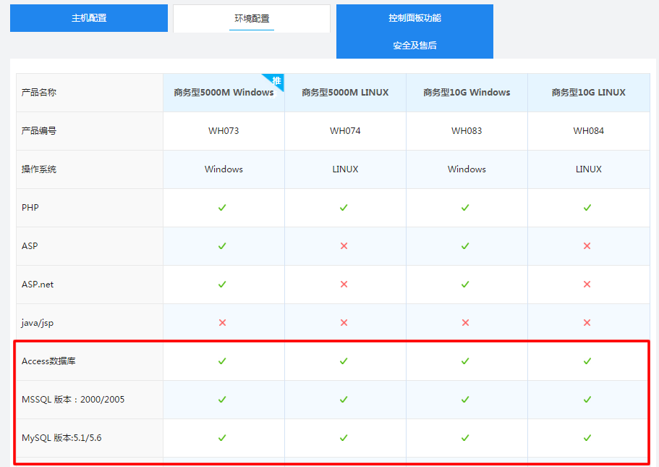This screenshot has height=467, width=659.
Task: Toggle the Access数据库 check for 商务型10G LINUX
Action: [x=587, y=361]
